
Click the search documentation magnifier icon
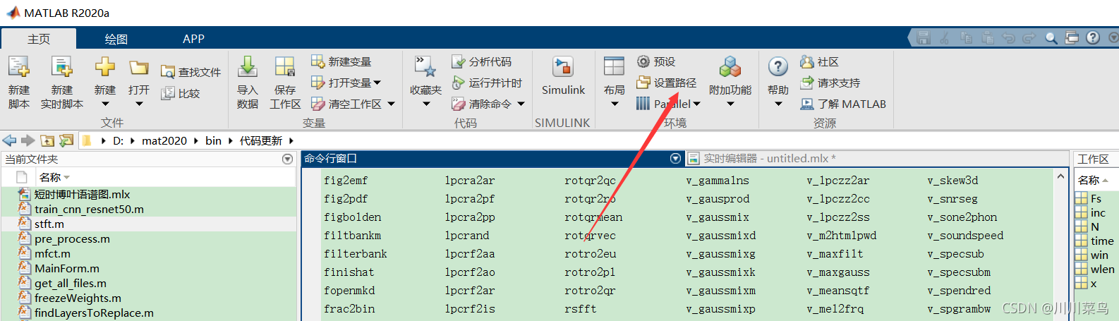click(x=1051, y=38)
